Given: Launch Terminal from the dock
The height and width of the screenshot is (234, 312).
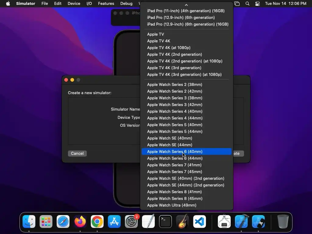Looking at the screenshot, I should tap(165, 222).
